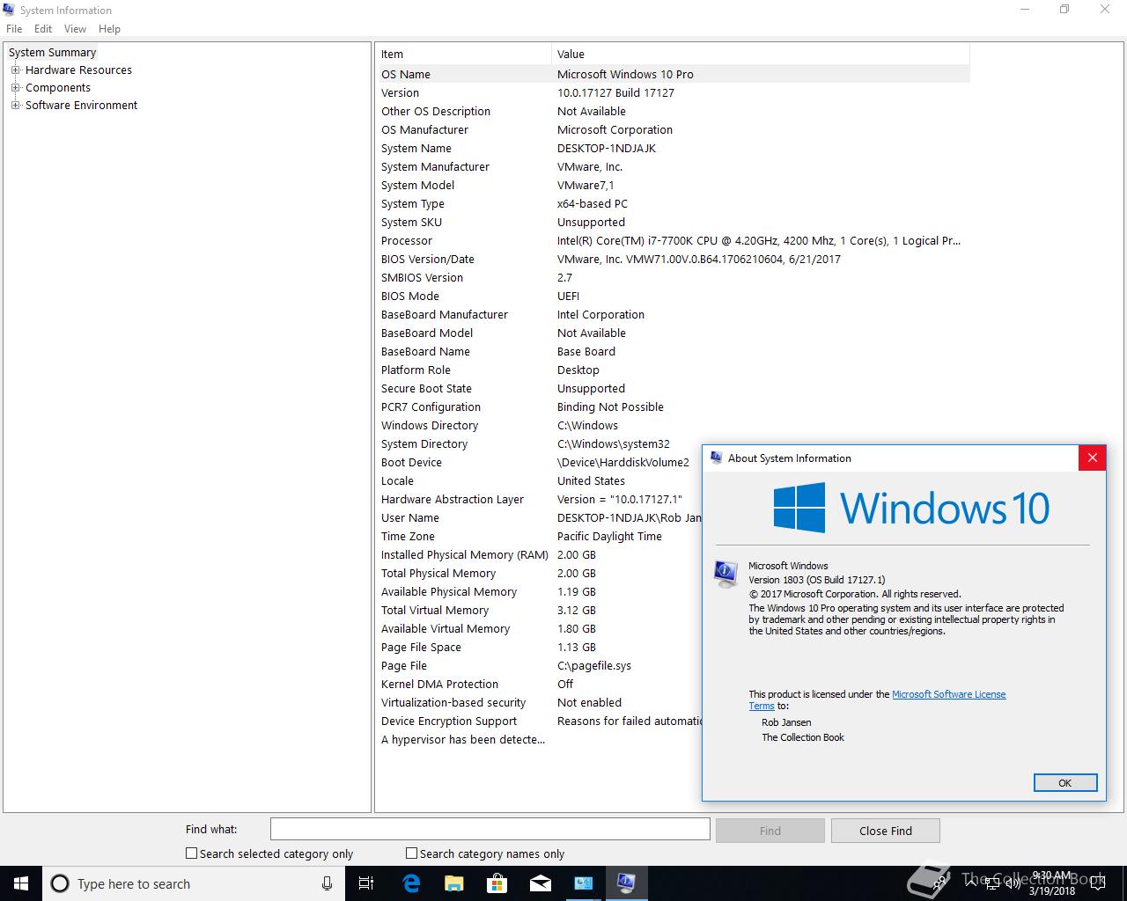
Task: Launch Microsoft Edge from taskbar
Action: (411, 883)
